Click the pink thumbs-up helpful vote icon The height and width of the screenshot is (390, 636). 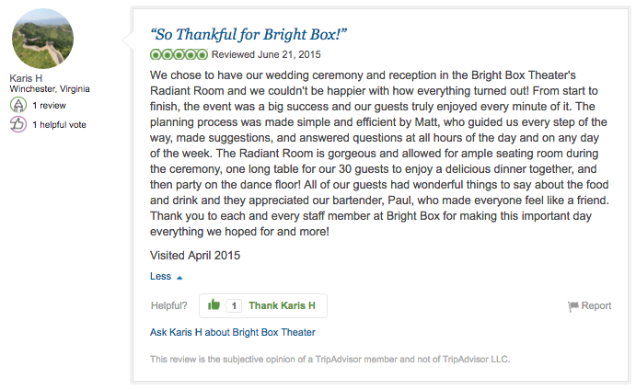[17, 124]
